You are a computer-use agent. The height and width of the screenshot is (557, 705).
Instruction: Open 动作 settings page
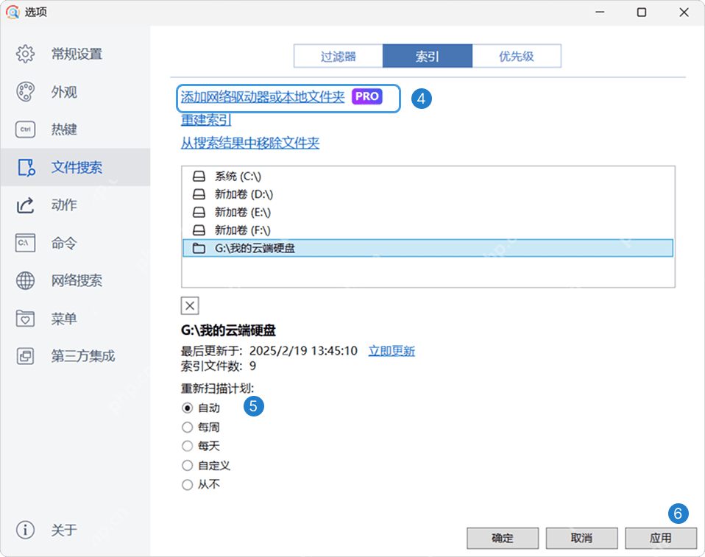click(x=75, y=205)
